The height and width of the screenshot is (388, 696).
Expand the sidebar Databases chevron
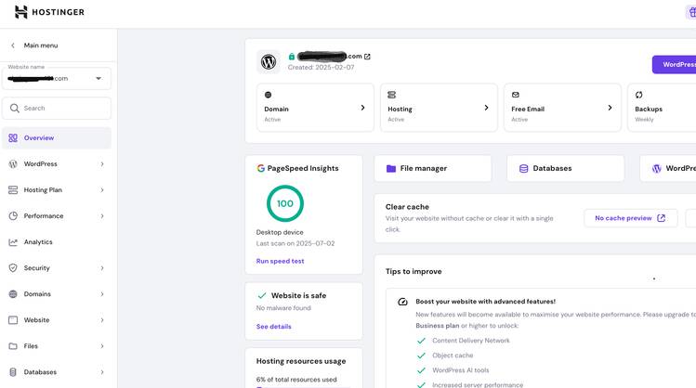point(102,372)
